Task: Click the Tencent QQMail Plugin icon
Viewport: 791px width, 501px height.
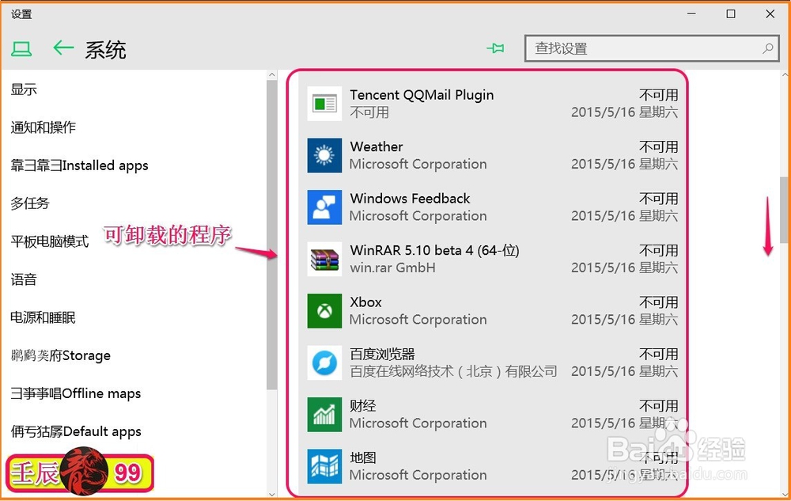Action: tap(324, 103)
